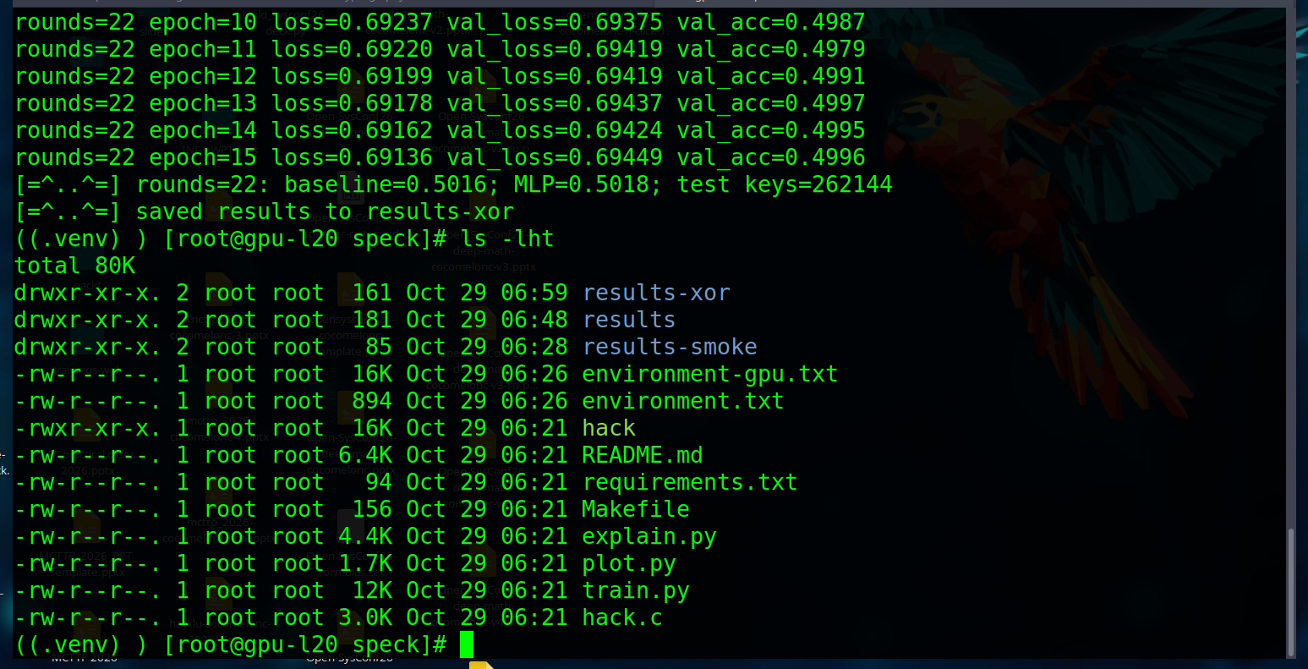
Task: Select the requirements.txt file name
Action: 690,482
